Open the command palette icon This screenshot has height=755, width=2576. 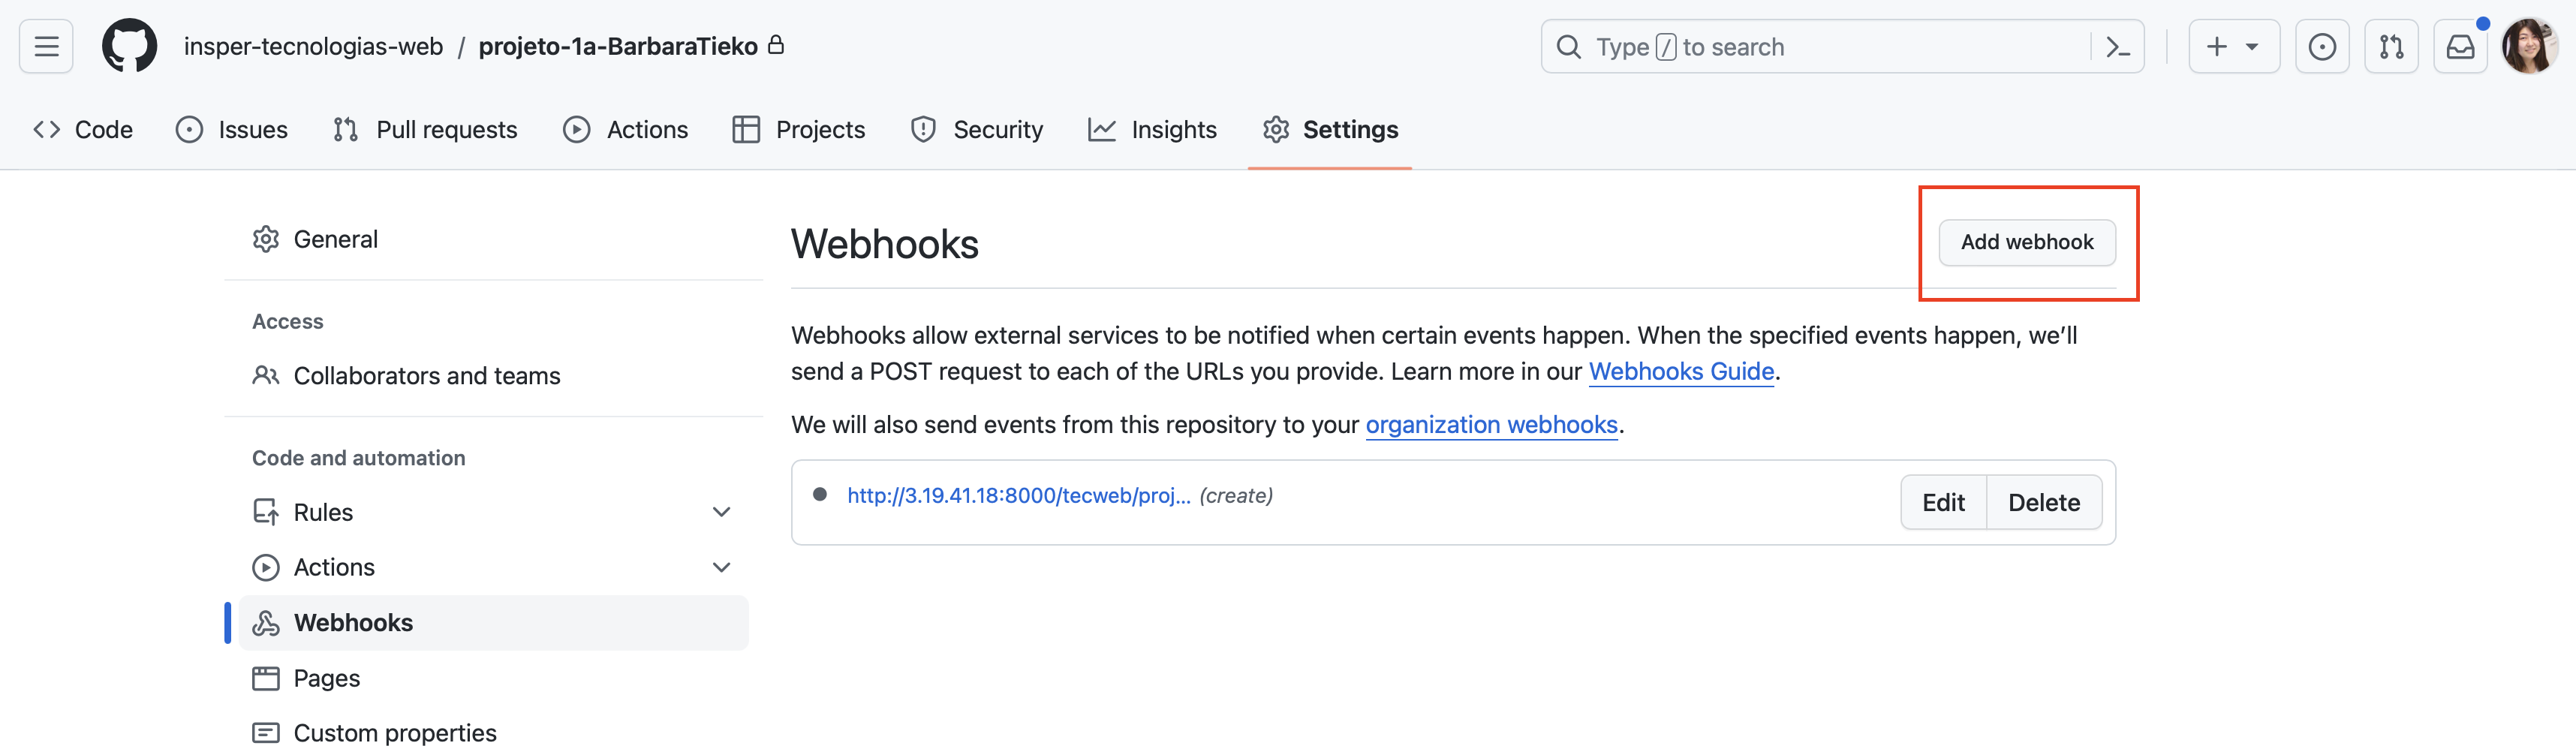tap(2117, 47)
